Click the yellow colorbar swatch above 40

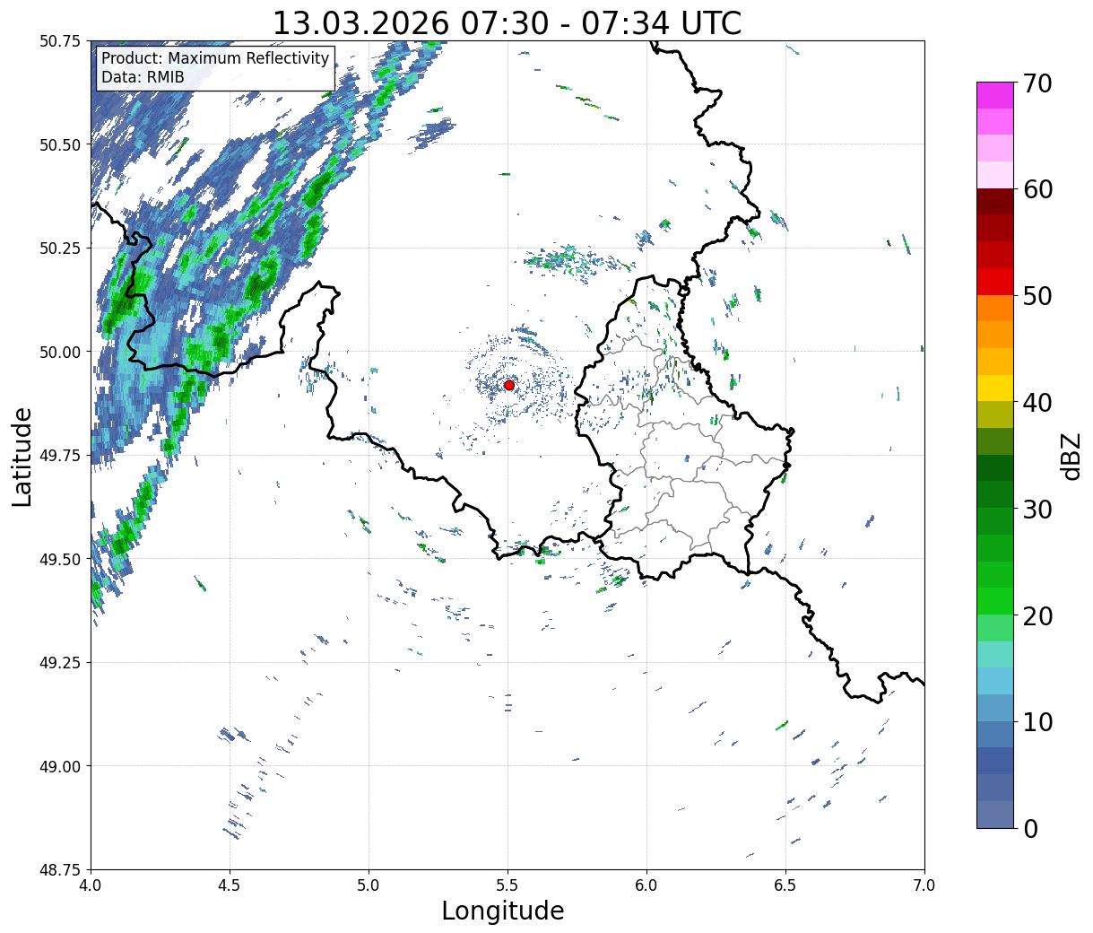995,388
